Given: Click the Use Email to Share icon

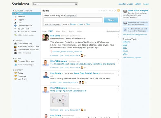Looking at the screenshot, I should click(x=125, y=30).
